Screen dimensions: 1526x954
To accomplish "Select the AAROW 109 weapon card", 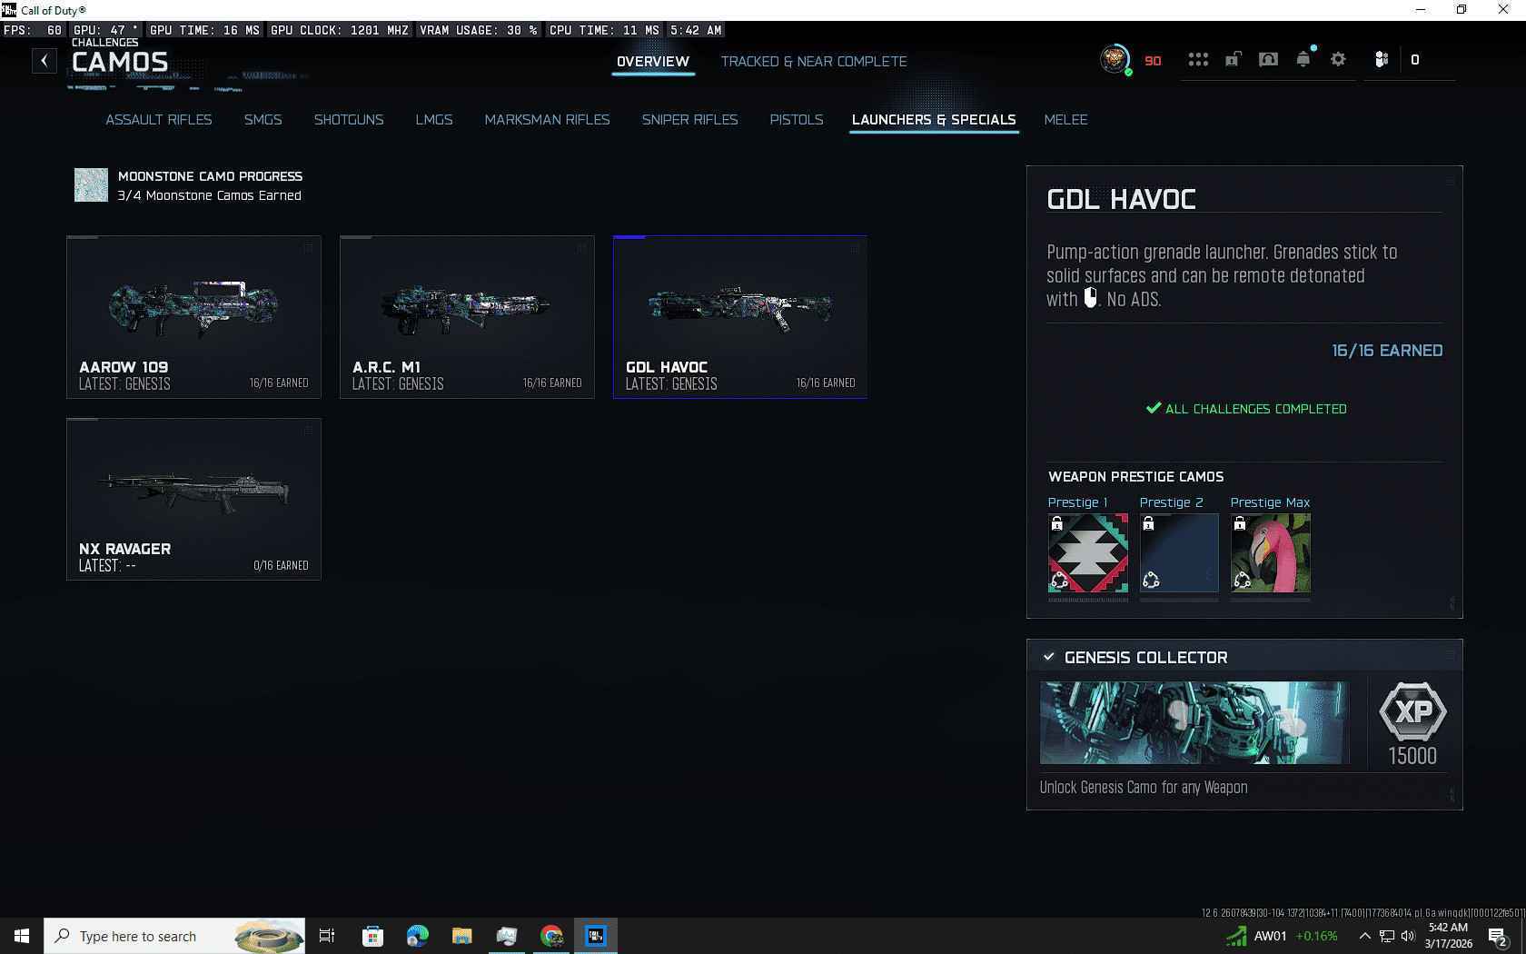I will click(193, 317).
